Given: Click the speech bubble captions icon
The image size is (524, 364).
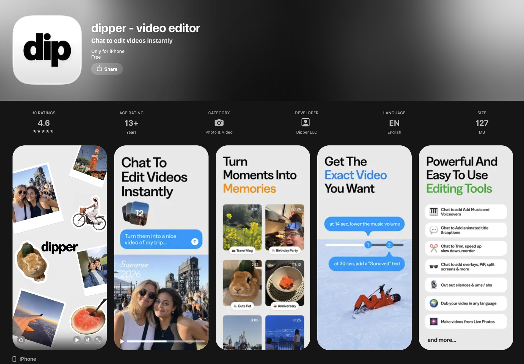Looking at the screenshot, I should point(434,230).
